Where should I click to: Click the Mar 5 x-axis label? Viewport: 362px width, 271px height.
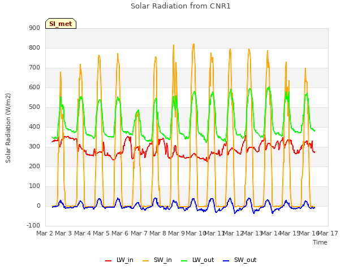click(x=101, y=233)
